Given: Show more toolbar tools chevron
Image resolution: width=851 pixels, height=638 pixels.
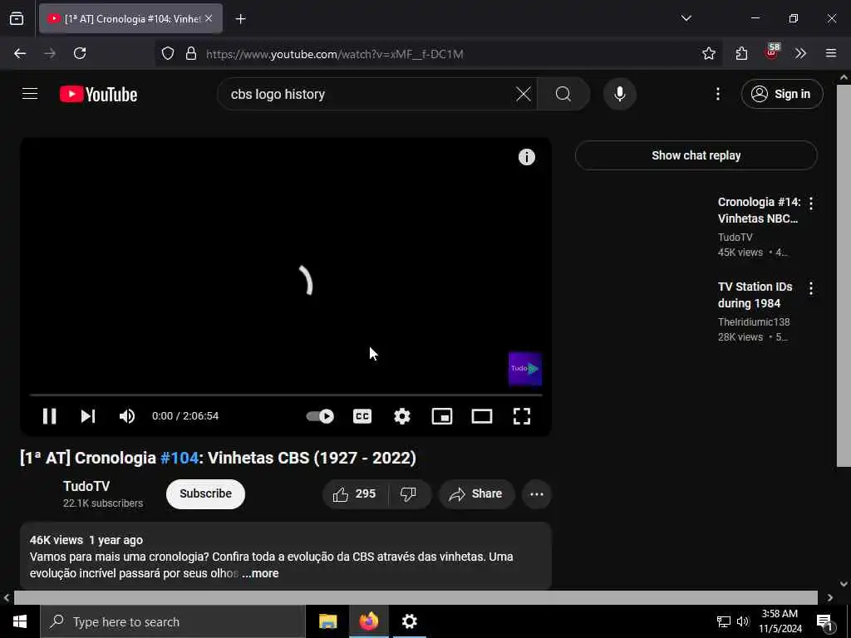Looking at the screenshot, I should point(800,53).
